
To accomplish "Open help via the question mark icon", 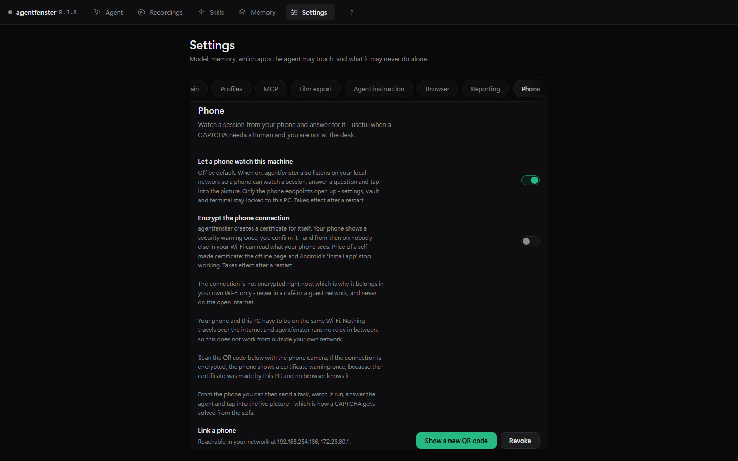I will click(x=352, y=12).
